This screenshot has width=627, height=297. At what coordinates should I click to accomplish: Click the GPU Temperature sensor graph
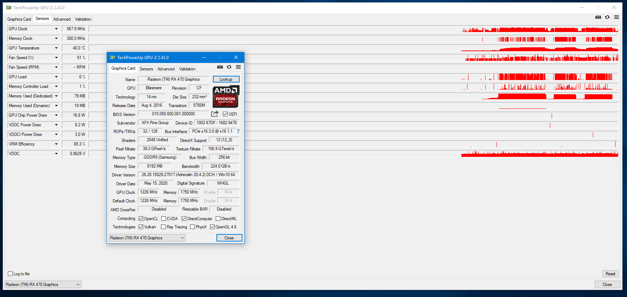(353, 48)
